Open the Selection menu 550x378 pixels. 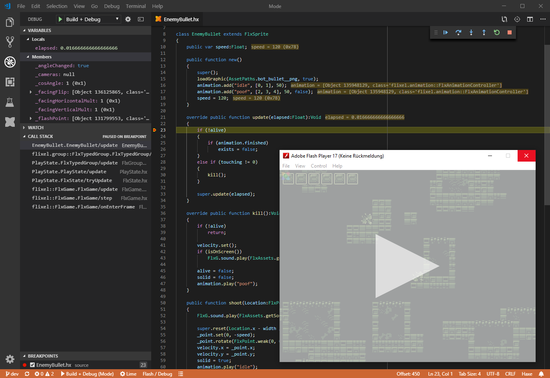click(57, 6)
